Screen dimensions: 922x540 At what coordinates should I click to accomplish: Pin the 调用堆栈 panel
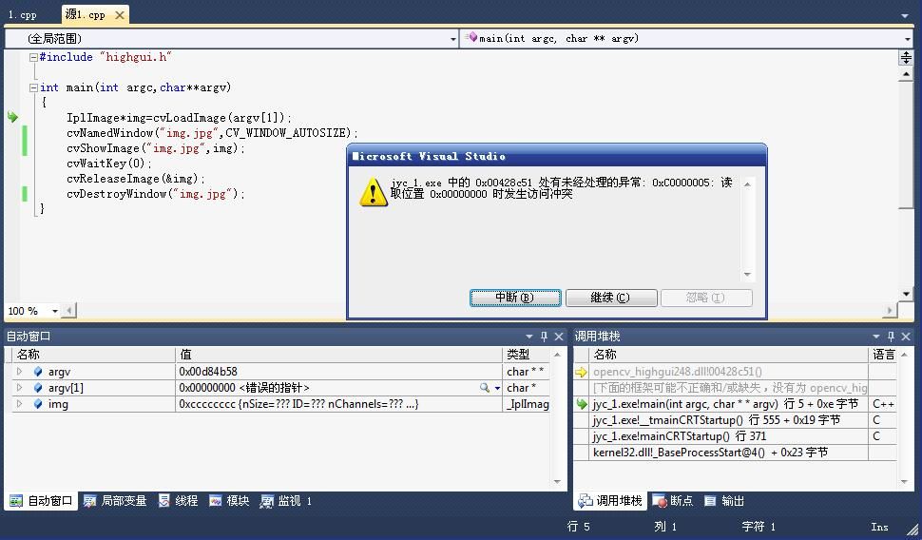(x=891, y=337)
